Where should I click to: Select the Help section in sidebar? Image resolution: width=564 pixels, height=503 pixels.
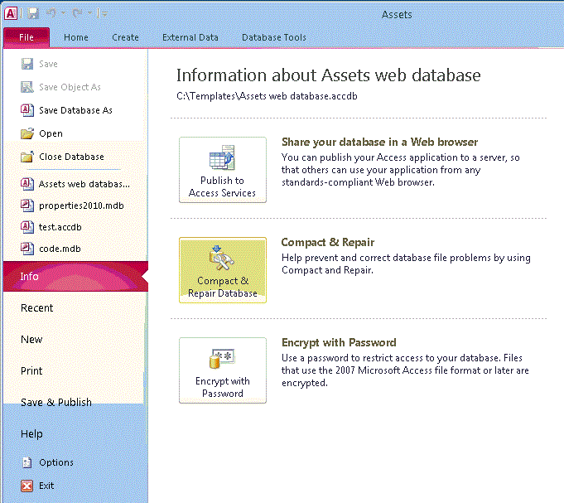(31, 433)
